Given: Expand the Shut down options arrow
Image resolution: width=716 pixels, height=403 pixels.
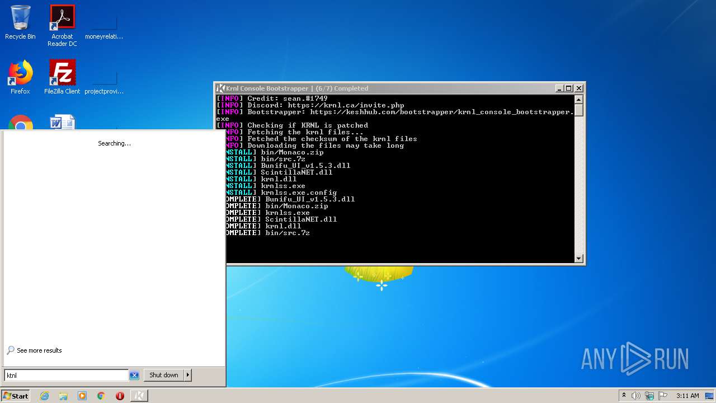Looking at the screenshot, I should point(188,375).
